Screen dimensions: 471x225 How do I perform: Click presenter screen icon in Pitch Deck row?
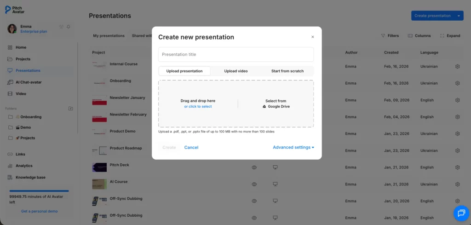click(x=275, y=167)
